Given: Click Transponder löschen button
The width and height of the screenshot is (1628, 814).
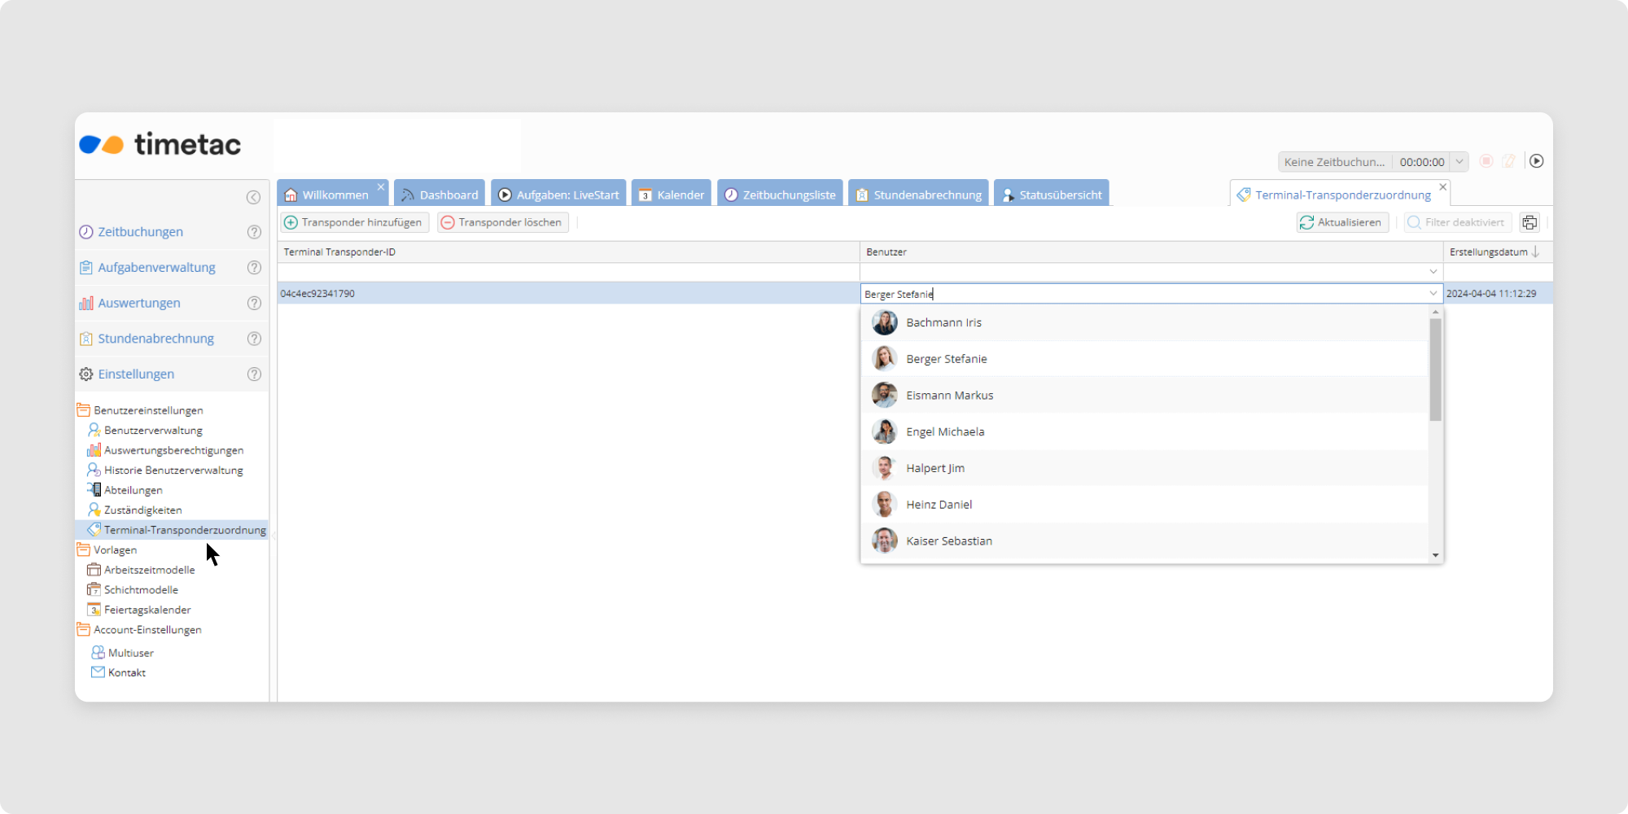Looking at the screenshot, I should [502, 222].
